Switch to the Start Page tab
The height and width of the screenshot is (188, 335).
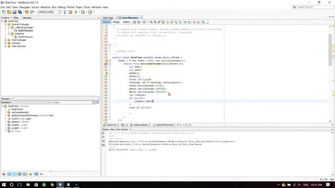click(x=108, y=18)
